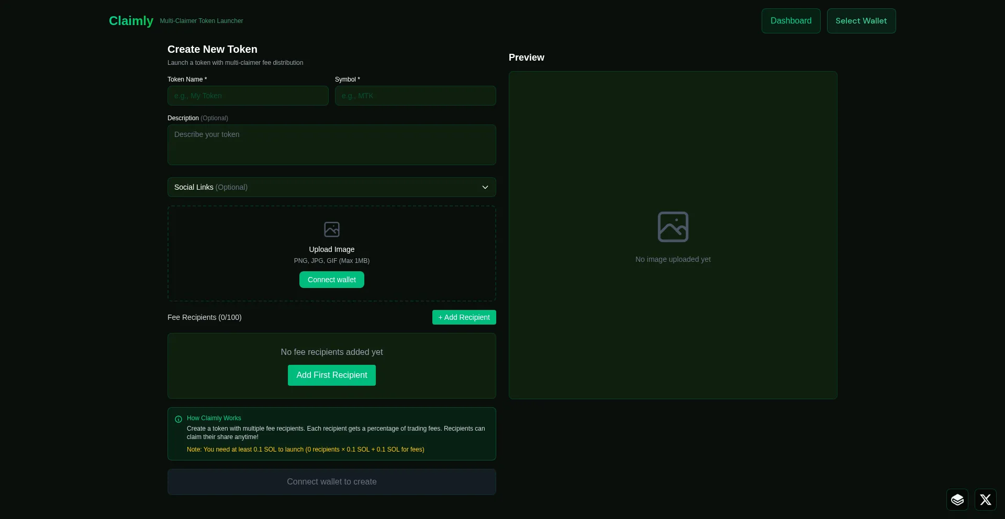Focus the Token Name input field
The height and width of the screenshot is (519, 1005).
pyautogui.click(x=248, y=96)
